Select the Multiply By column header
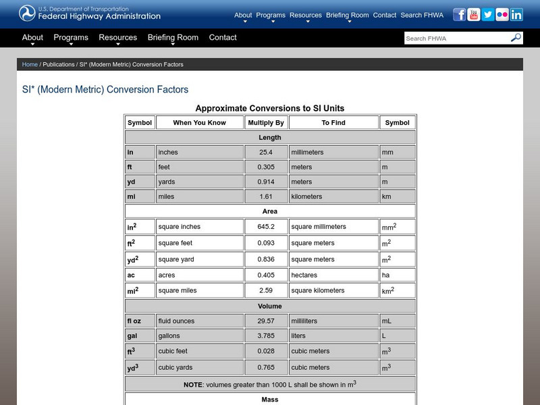The image size is (540, 405). (266, 123)
